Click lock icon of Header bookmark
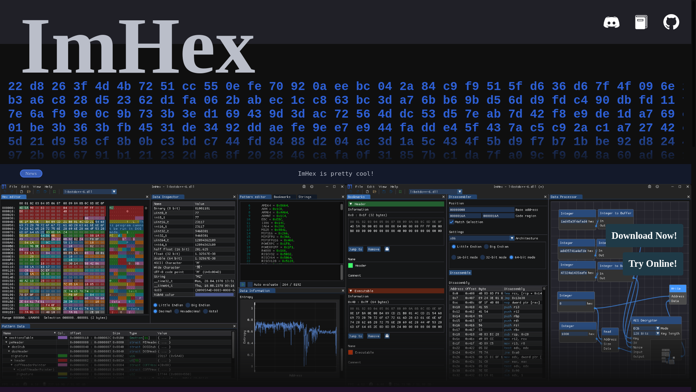Screen dimensions: 696x392 pos(387,249)
